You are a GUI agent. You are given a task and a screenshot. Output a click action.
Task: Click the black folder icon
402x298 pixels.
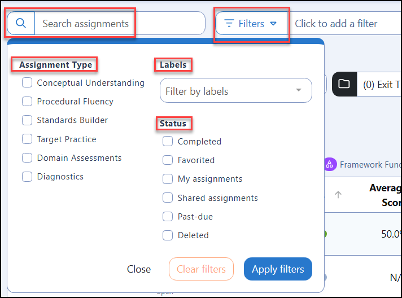tap(344, 84)
